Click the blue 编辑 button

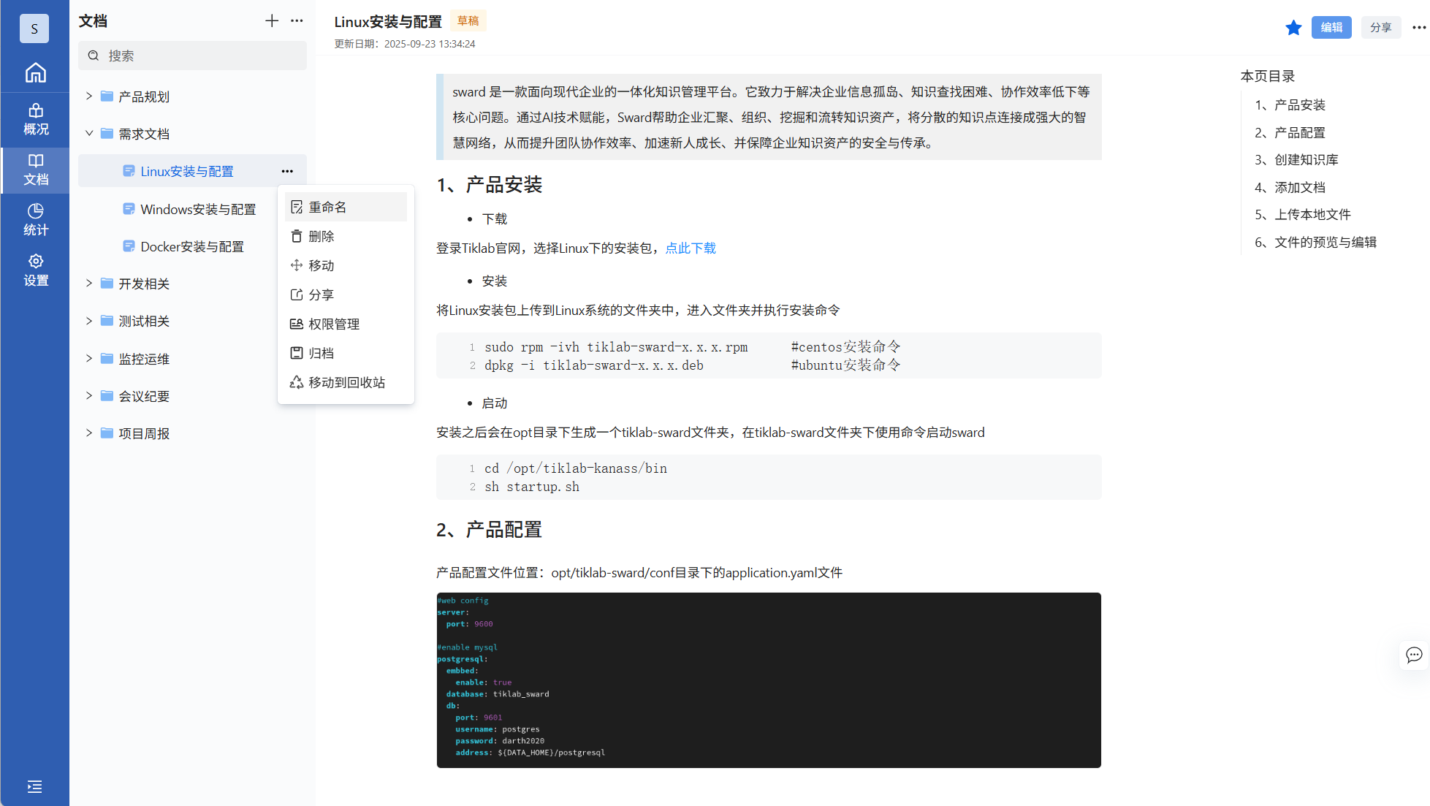[1331, 28]
